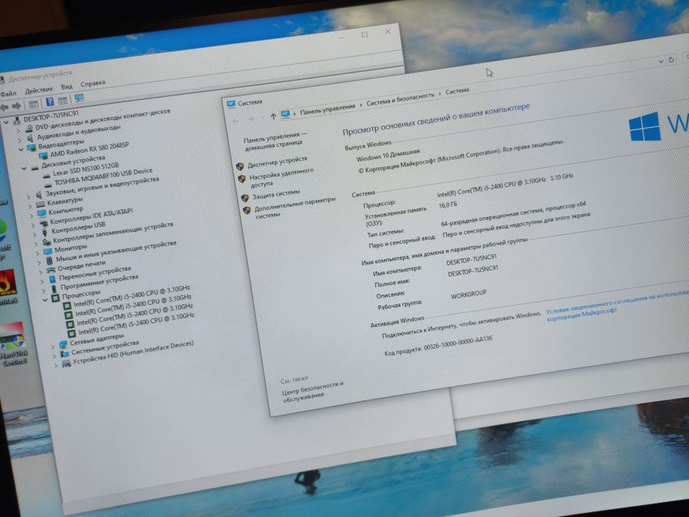Open Настройка удаленного доступа link
The image size is (689, 517).
[x=281, y=177]
